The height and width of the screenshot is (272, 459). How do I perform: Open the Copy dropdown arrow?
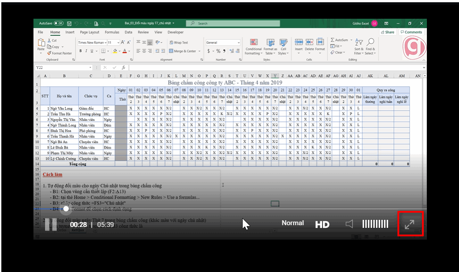pos(62,47)
